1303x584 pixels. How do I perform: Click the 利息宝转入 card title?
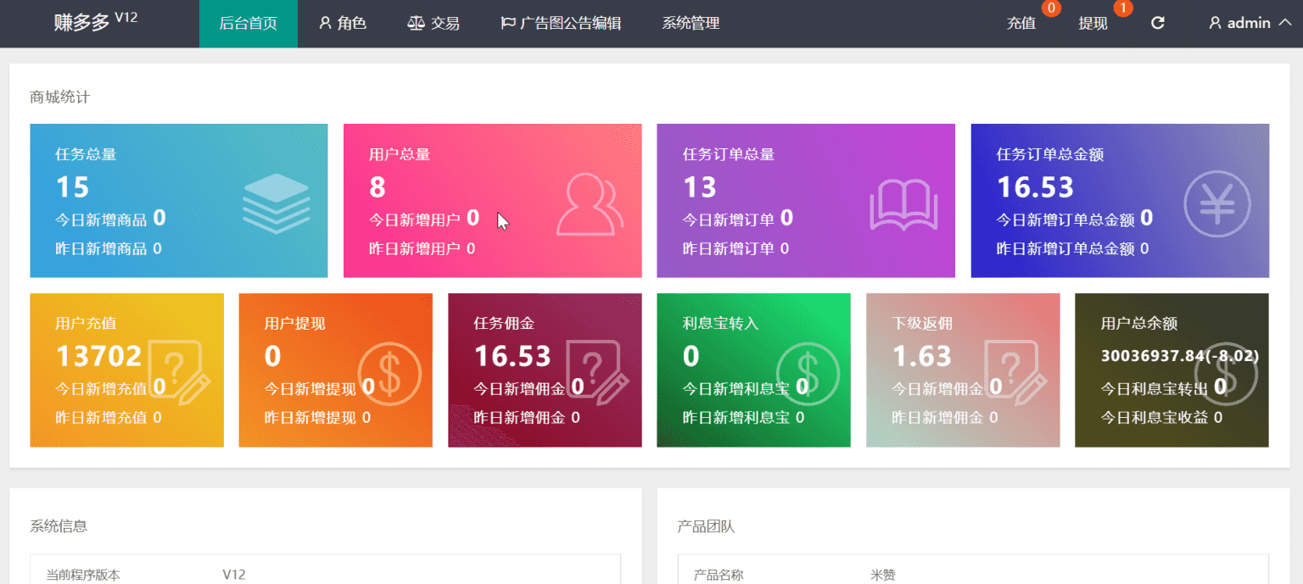pyautogui.click(x=720, y=323)
